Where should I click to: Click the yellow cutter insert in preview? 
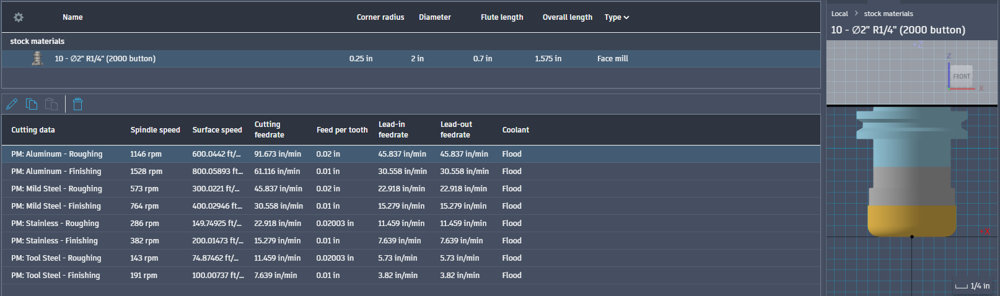pyautogui.click(x=911, y=220)
